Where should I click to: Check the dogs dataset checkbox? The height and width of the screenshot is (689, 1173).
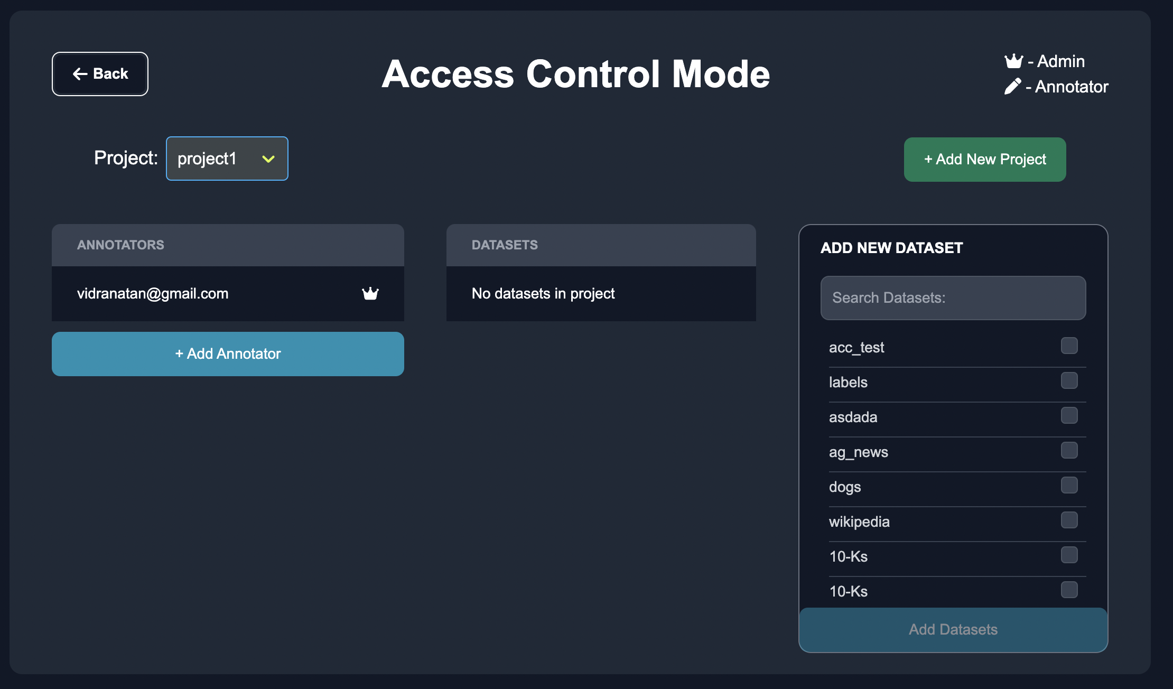(x=1069, y=486)
